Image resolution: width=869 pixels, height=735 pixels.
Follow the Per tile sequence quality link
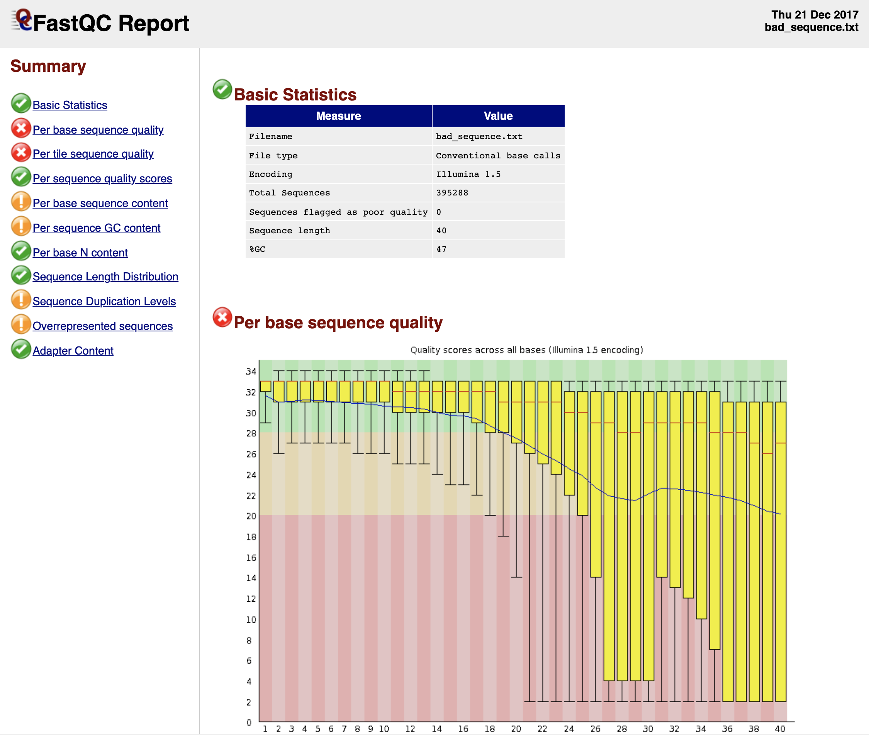[x=93, y=154]
